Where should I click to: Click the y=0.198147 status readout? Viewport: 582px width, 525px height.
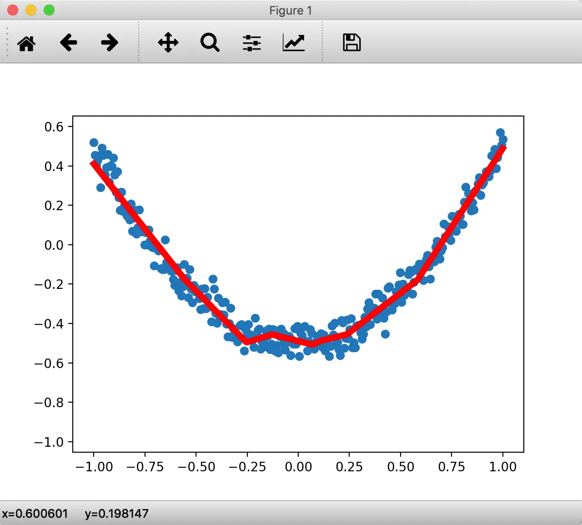coord(117,514)
